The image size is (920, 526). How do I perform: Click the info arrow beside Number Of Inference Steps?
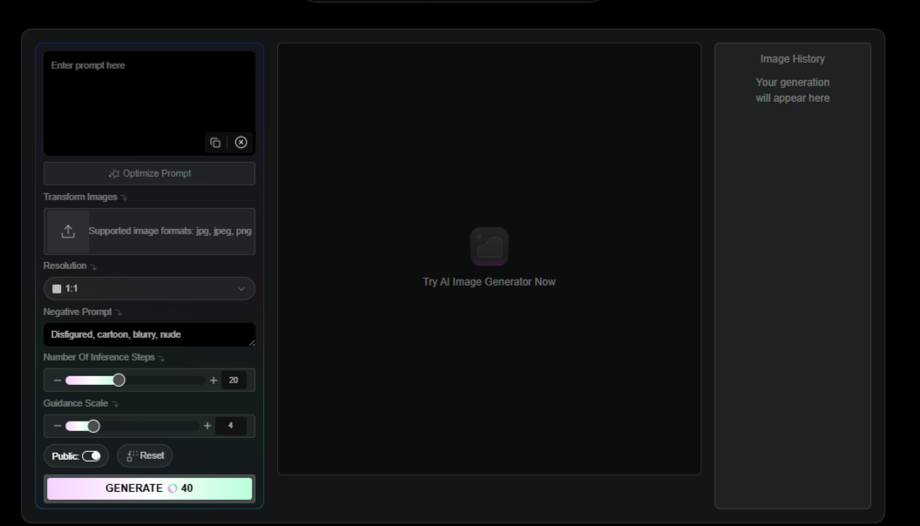pos(161,358)
